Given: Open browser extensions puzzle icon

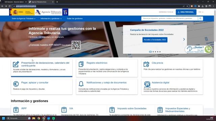Looking at the screenshot, I should coord(199,6).
